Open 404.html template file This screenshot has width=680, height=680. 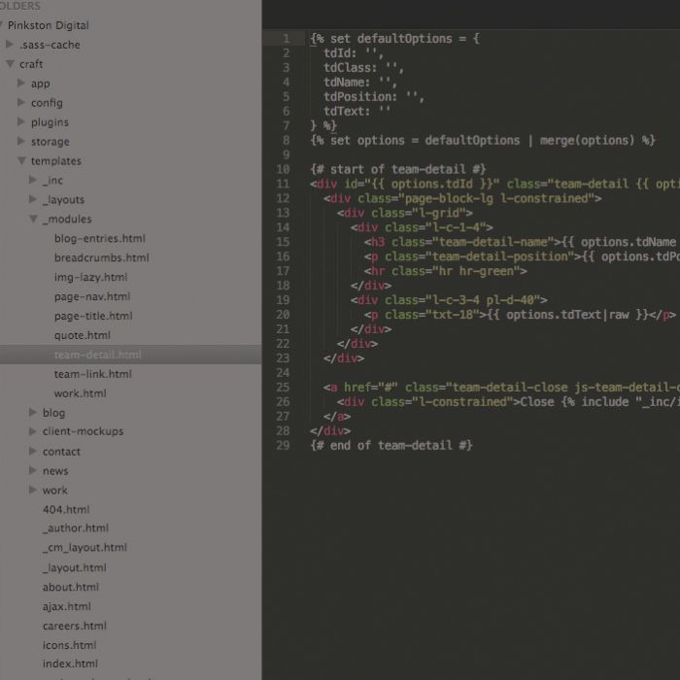(65, 509)
